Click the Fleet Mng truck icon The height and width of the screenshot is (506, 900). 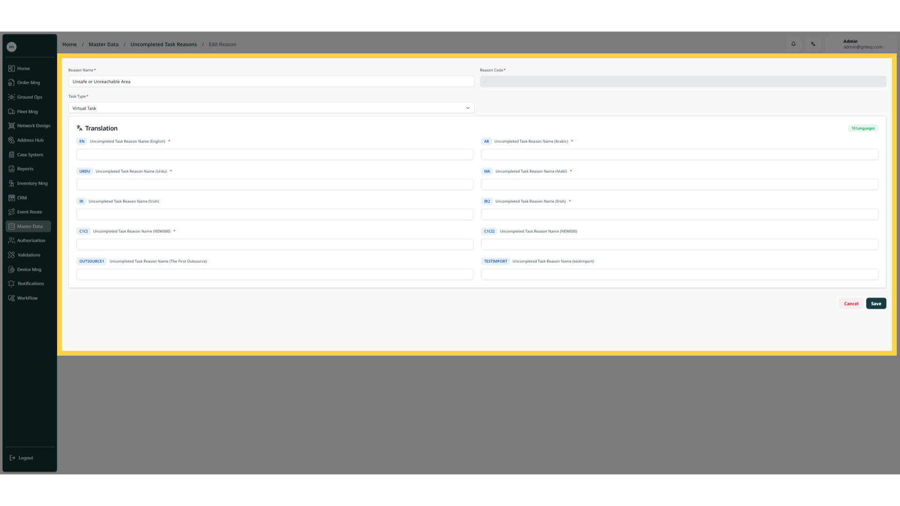(11, 112)
